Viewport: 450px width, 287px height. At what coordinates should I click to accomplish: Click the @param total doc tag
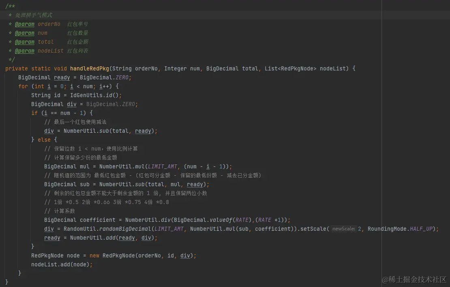[34, 42]
